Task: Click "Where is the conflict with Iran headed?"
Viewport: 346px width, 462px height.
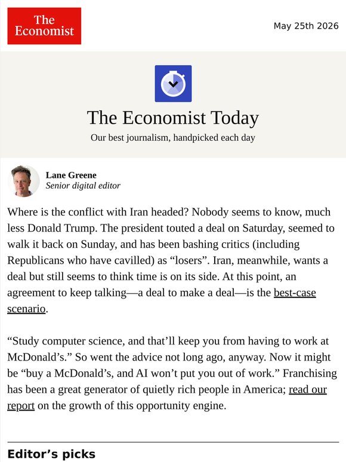Action: click(98, 212)
